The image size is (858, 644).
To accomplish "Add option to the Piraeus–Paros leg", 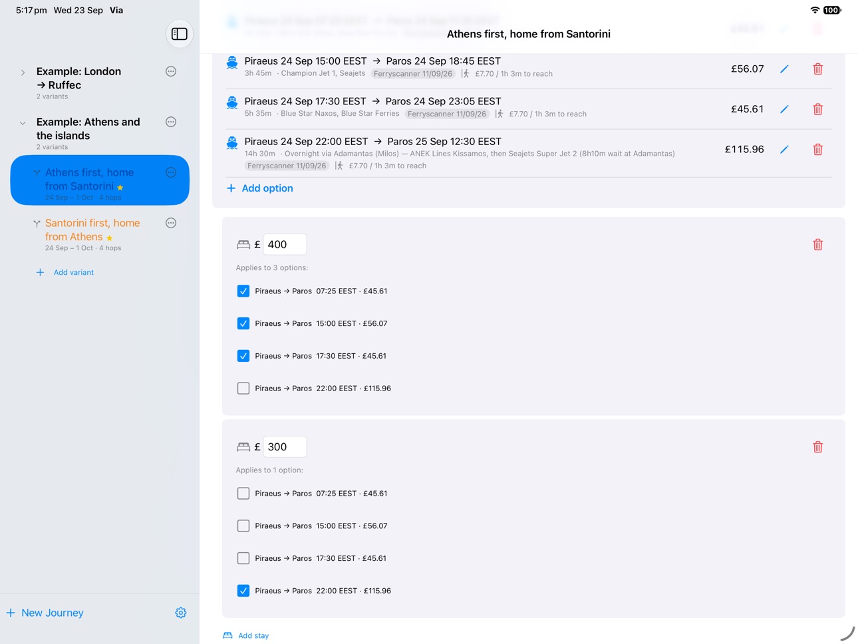I will pos(260,188).
